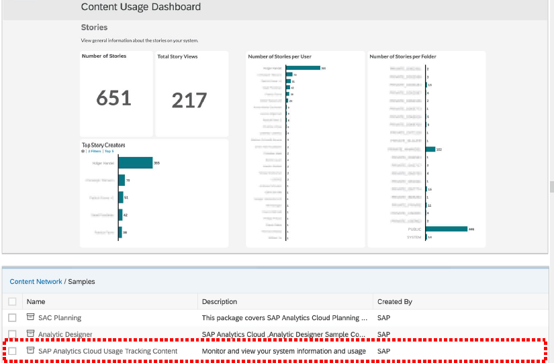Sort by the Name column header
Screen dimensions: 554x363
[x=36, y=302]
